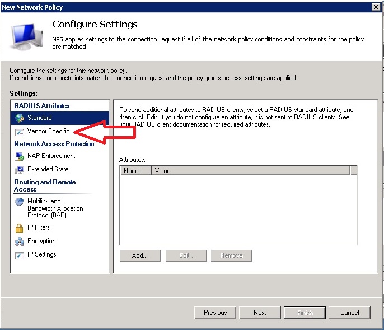Click the Encryption icon

point(18,241)
